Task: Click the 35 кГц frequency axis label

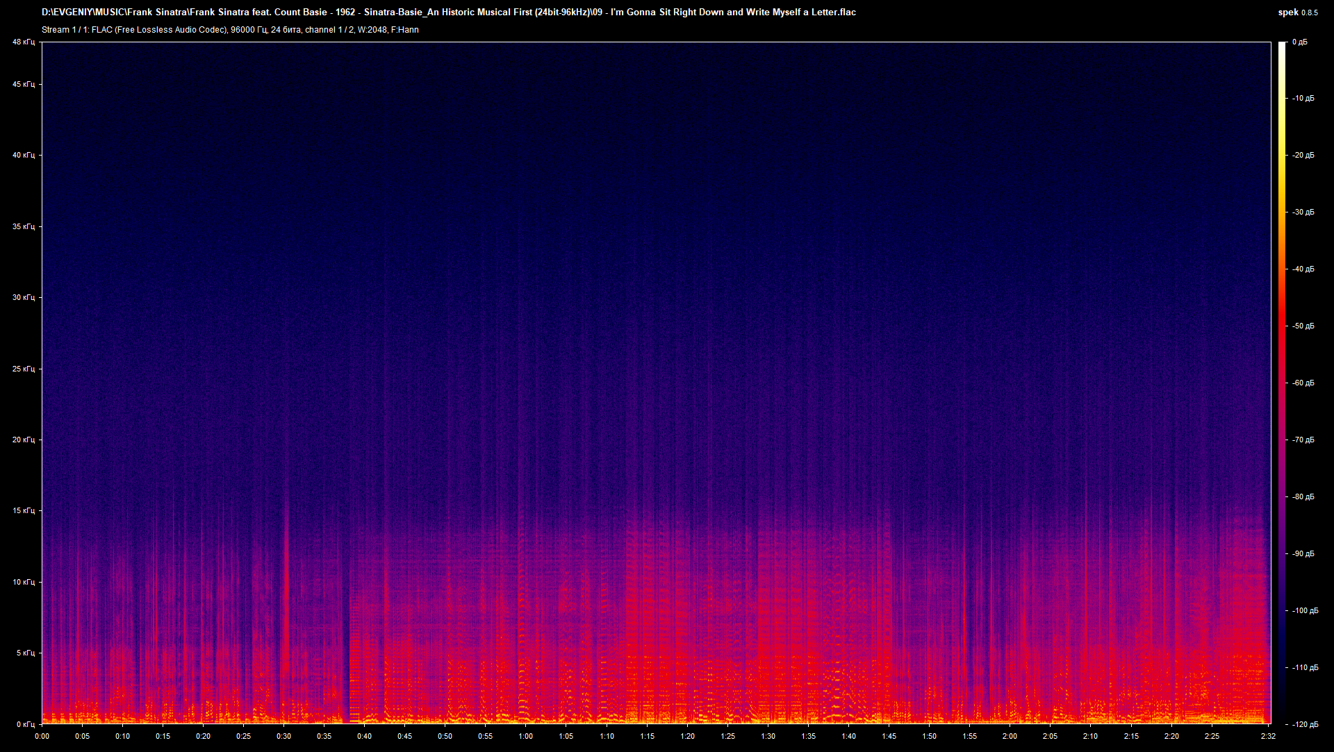Action: (23, 226)
